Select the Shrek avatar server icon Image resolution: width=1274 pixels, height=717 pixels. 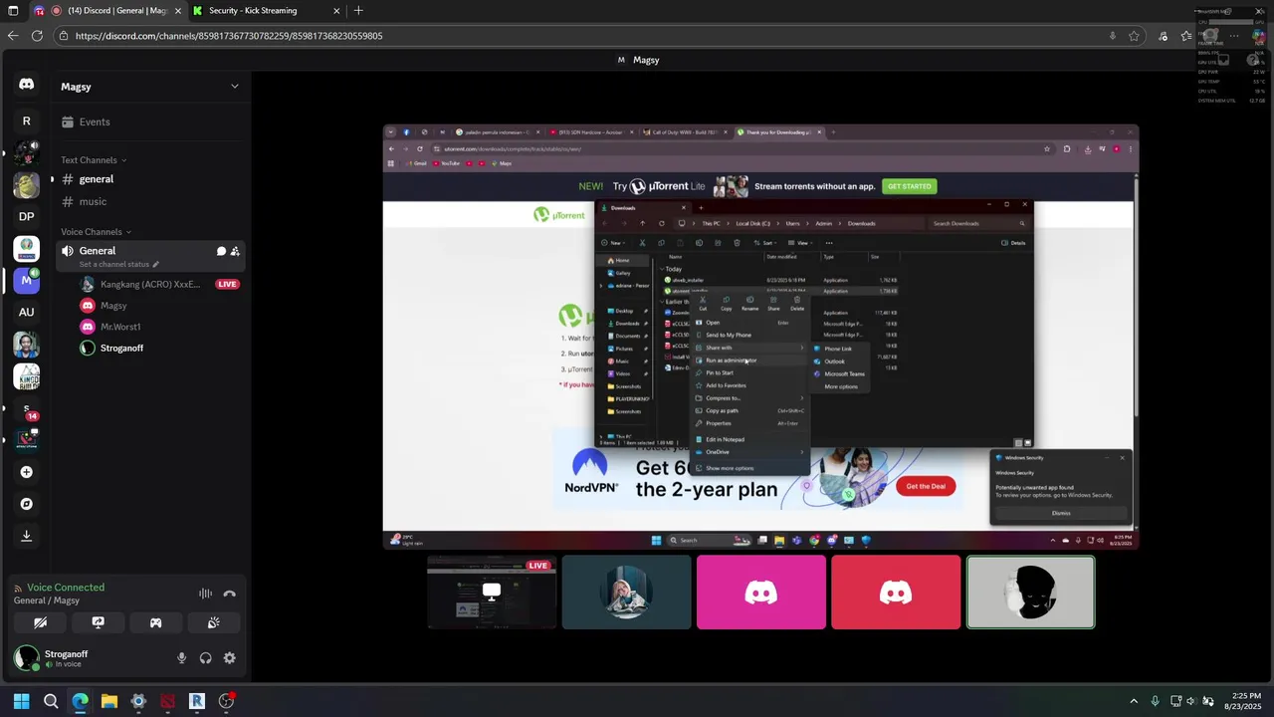point(27,184)
